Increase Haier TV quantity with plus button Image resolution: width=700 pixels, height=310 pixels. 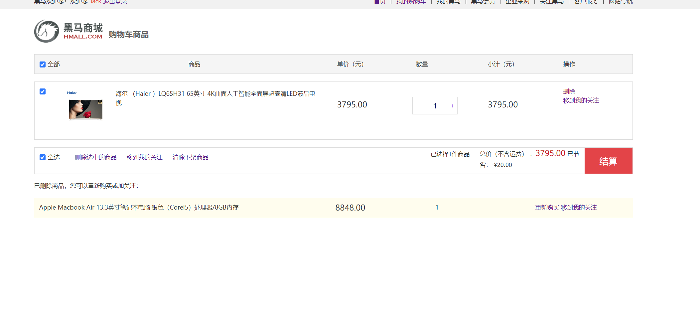coord(452,106)
